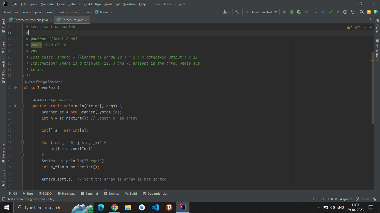Toggle the Commit tool window
Viewport: 380px width, 213px height.
tap(3, 45)
